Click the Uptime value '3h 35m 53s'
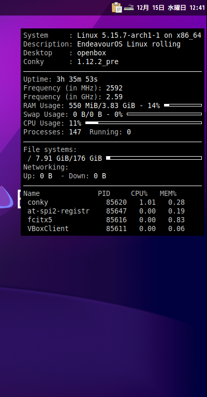The width and height of the screenshot is (207, 397). tap(77, 79)
